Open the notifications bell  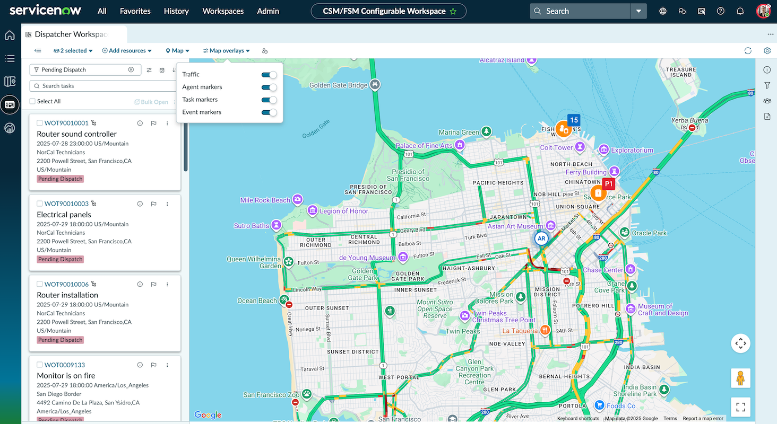pyautogui.click(x=740, y=11)
